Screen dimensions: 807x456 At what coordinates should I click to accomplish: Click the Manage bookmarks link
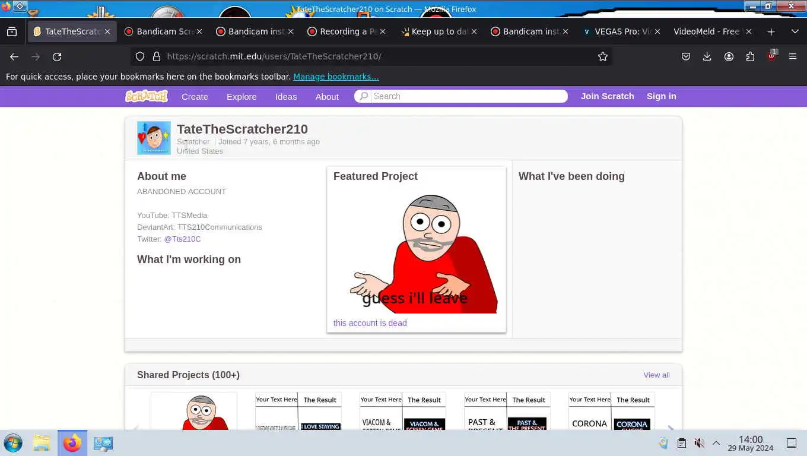(x=336, y=77)
